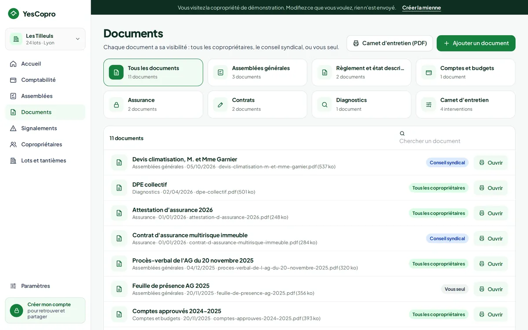
Task: Click the warning triangle icon beside Signalements
Action: [13, 128]
